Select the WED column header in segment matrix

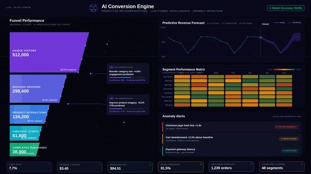pyautogui.click(x=216, y=73)
